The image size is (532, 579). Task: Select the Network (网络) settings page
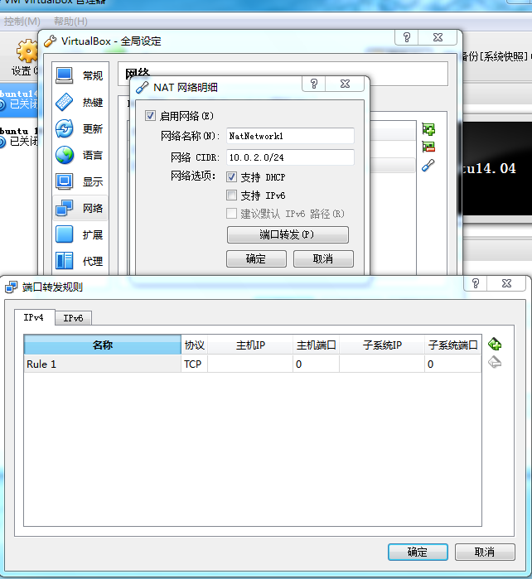tap(80, 208)
